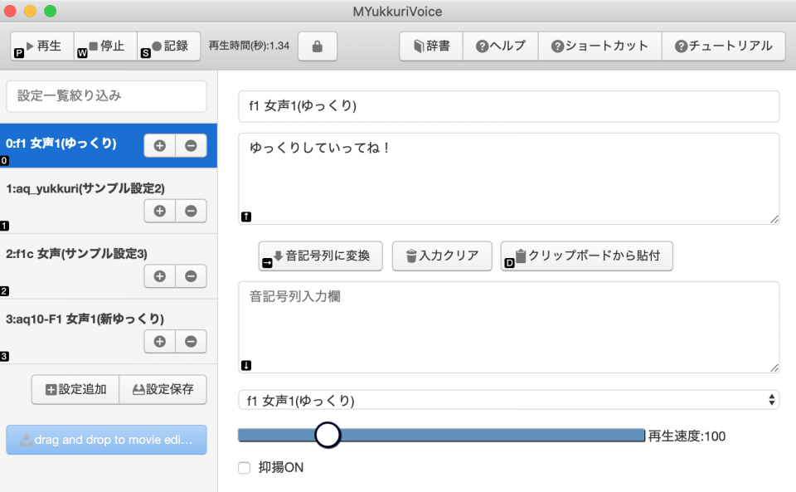Click the resize grip of 音記号列 text area
The image size is (796, 492).
click(x=774, y=368)
